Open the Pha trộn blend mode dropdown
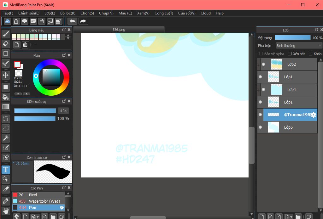 pyautogui.click(x=299, y=46)
